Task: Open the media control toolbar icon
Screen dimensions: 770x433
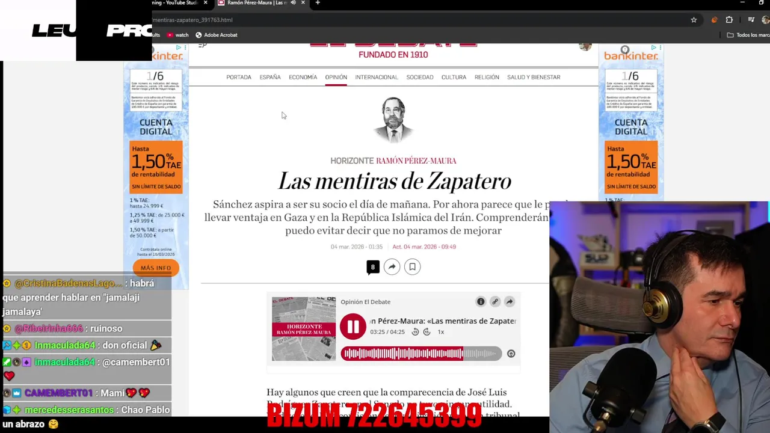Action: (751, 20)
